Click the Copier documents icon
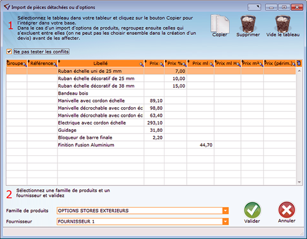 220,24
